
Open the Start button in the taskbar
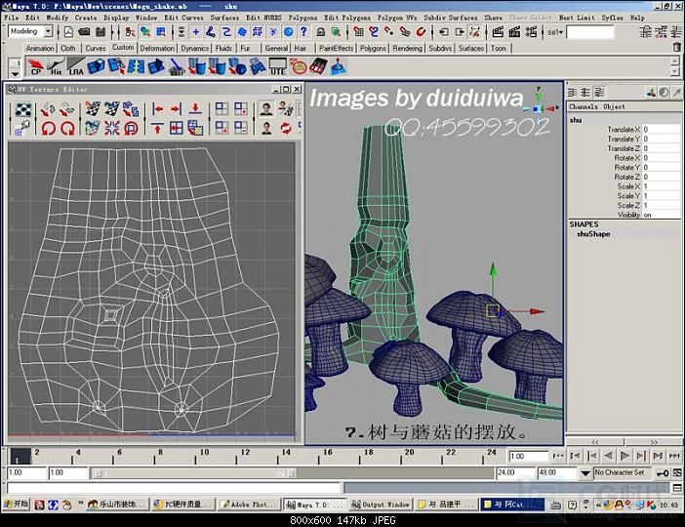(x=17, y=505)
